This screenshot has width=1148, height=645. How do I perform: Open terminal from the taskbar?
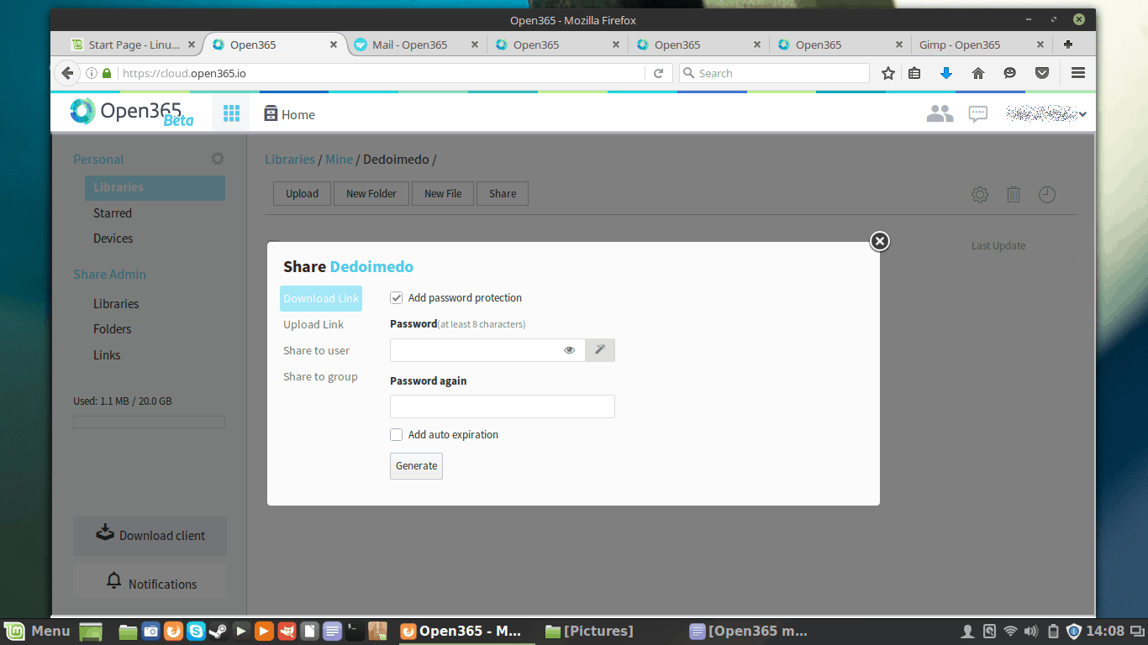(x=355, y=631)
